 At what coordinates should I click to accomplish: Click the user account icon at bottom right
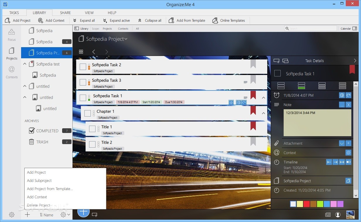[338, 215]
